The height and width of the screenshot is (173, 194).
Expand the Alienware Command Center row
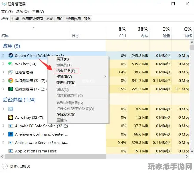pos(3,134)
